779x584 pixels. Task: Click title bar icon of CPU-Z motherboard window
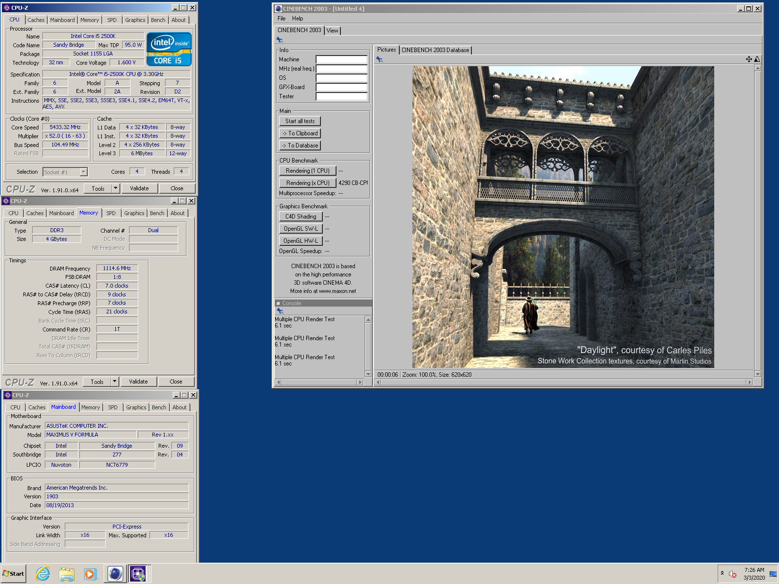point(8,395)
